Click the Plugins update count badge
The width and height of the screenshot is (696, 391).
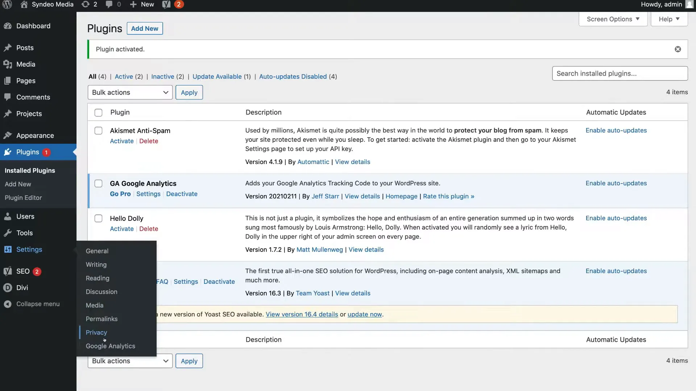[x=46, y=152]
